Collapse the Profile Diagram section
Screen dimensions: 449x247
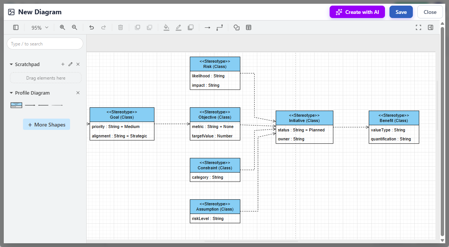tap(11, 93)
